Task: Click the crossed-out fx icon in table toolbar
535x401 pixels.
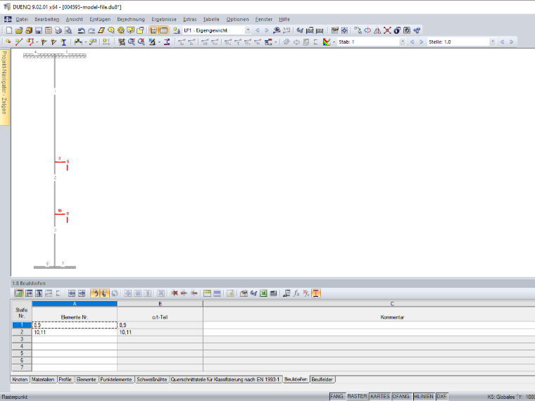Action: point(306,293)
